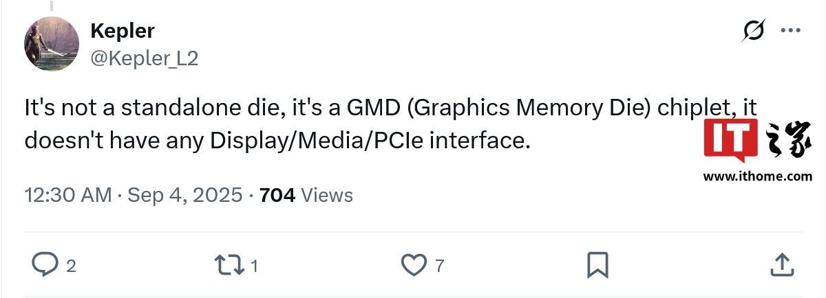826x298 pixels.
Task: Click the www.ithome.com text
Action: tap(757, 176)
